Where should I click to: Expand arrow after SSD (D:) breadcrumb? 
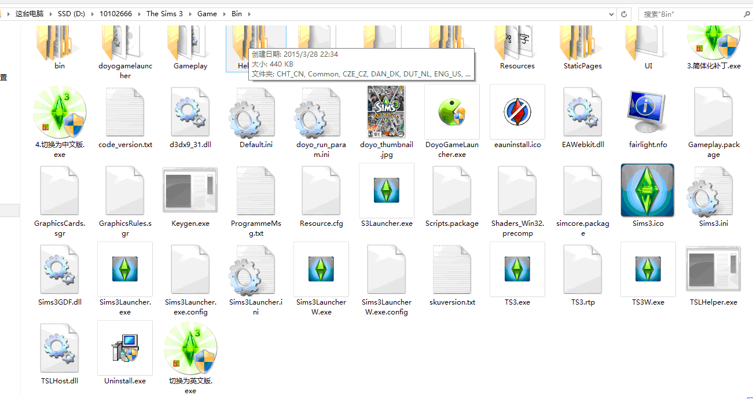[93, 13]
